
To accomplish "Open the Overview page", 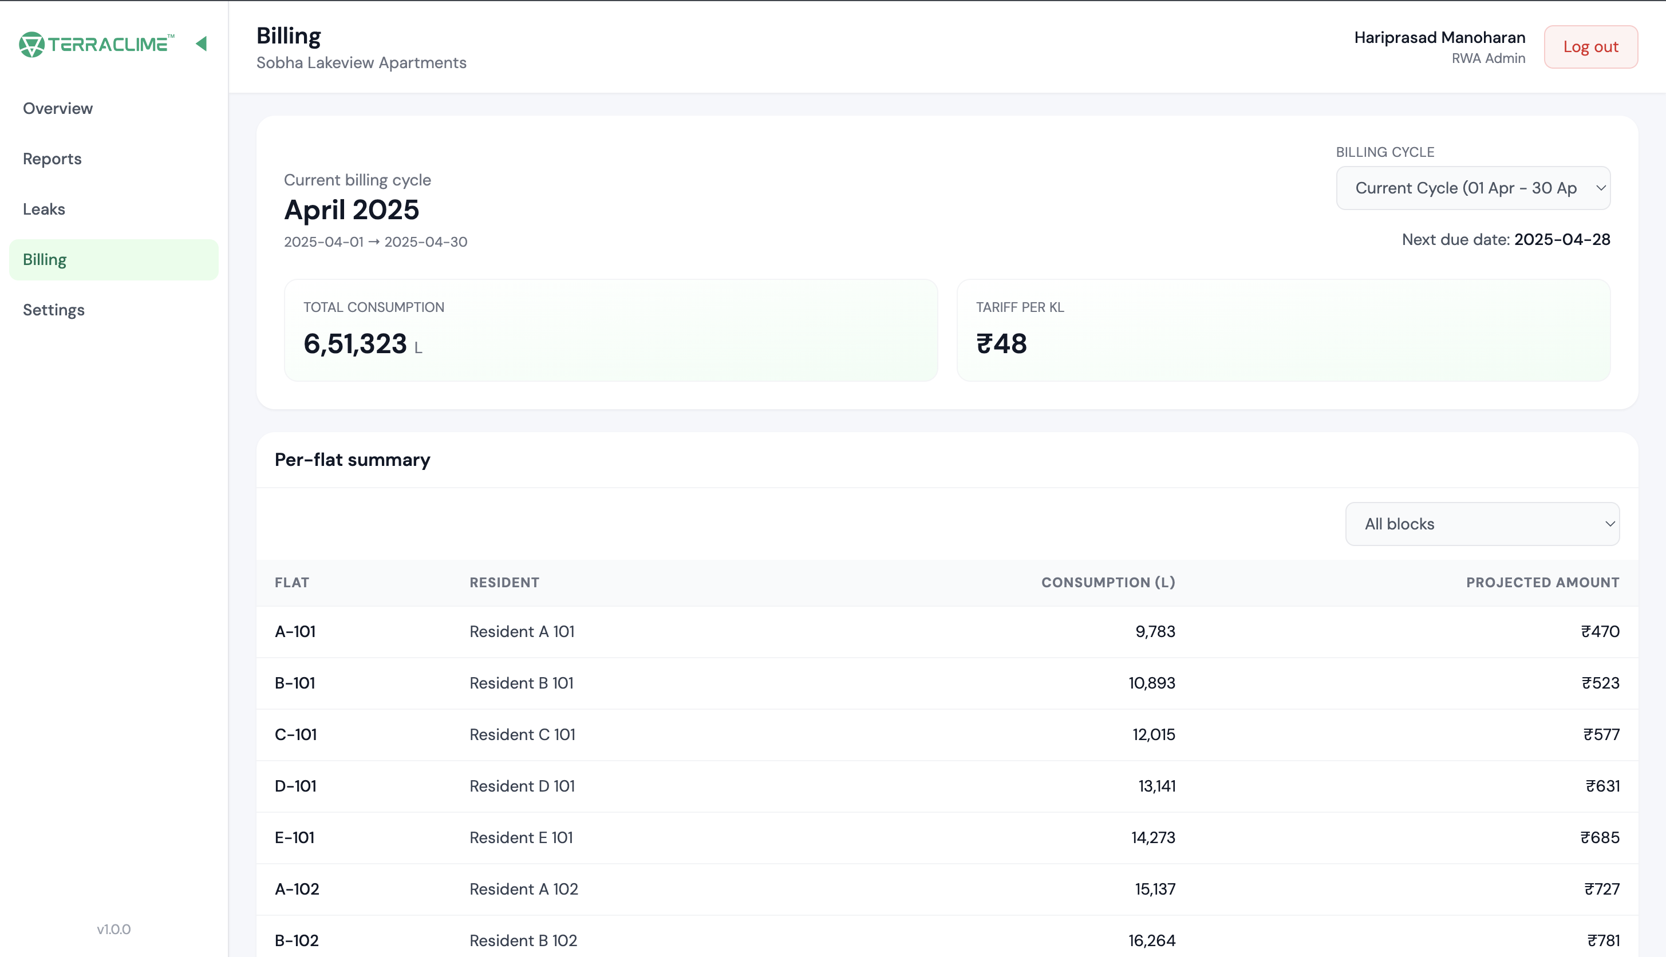I will [x=114, y=108].
